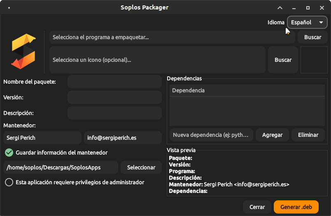Click the Dependencias: line in preview
The height and width of the screenshot is (216, 331).
click(188, 191)
